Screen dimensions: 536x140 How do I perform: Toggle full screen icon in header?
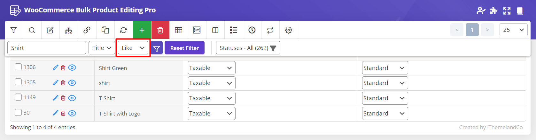(x=507, y=11)
